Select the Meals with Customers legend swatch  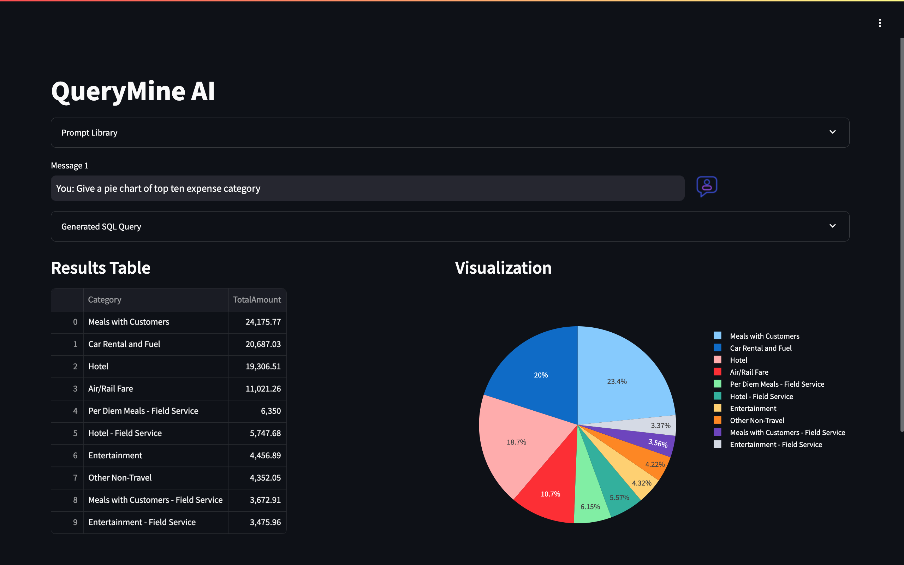(718, 335)
